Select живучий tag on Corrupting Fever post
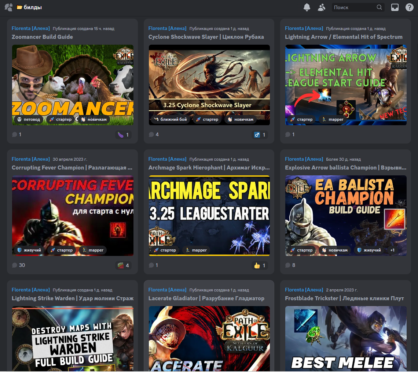The width and height of the screenshot is (418, 372). (x=29, y=250)
